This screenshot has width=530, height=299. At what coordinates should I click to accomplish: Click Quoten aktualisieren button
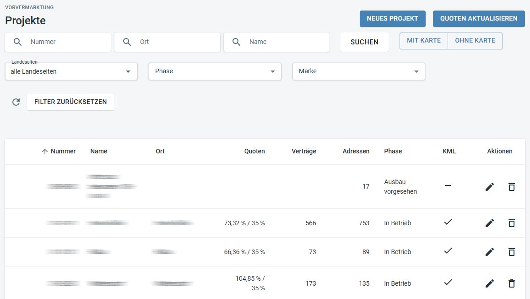point(479,19)
